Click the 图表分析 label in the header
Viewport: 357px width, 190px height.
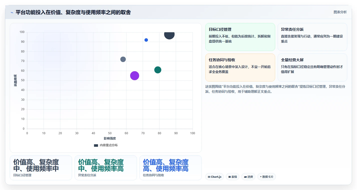click(x=340, y=12)
